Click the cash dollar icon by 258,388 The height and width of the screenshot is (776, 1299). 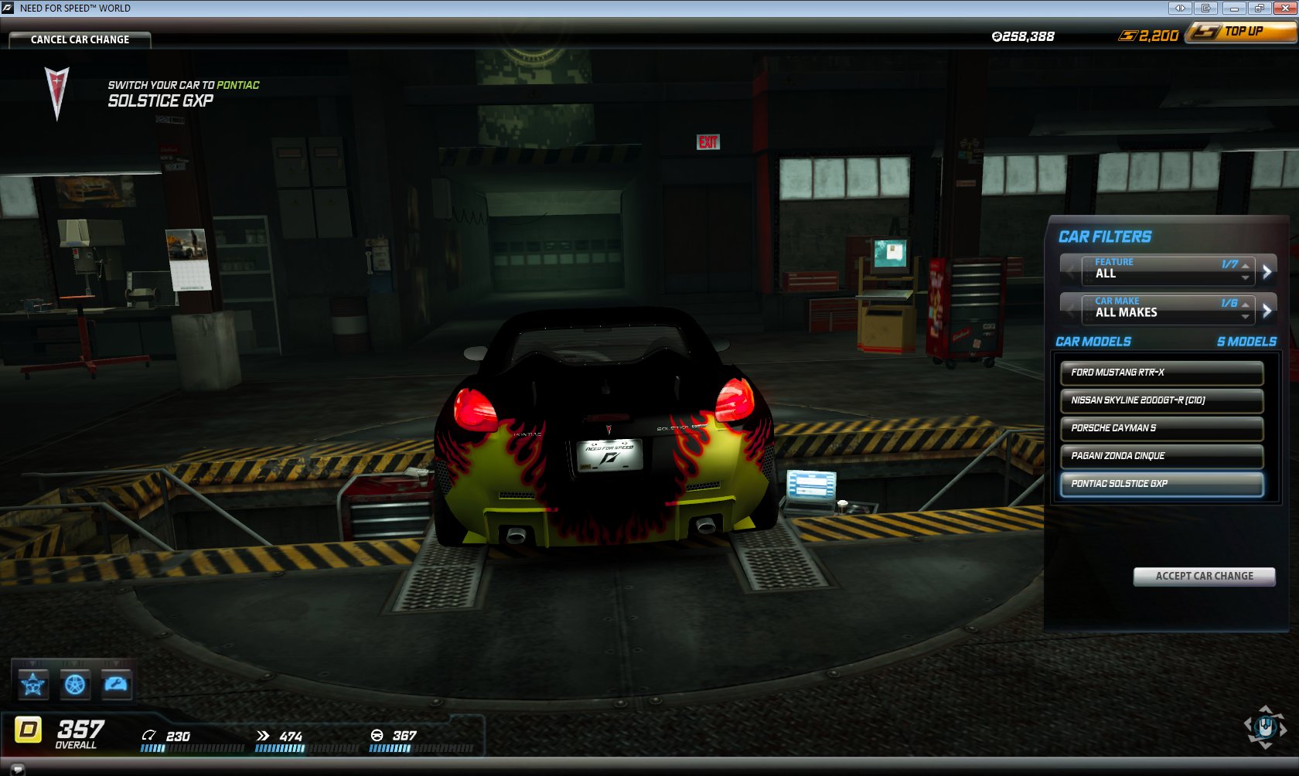pyautogui.click(x=997, y=36)
